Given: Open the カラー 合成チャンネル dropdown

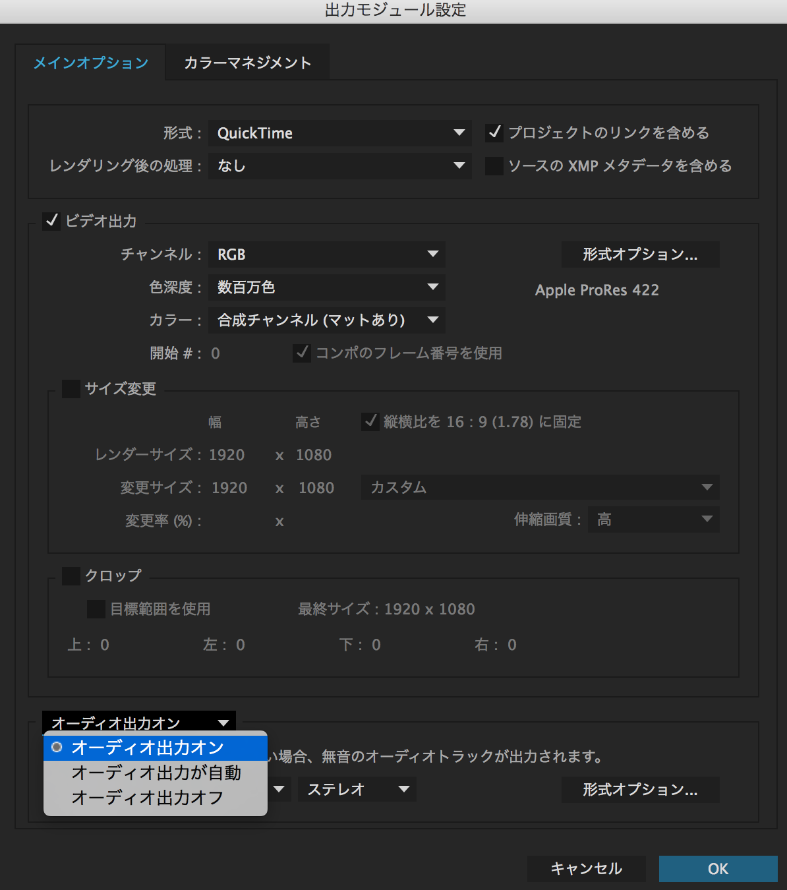Looking at the screenshot, I should [x=326, y=320].
